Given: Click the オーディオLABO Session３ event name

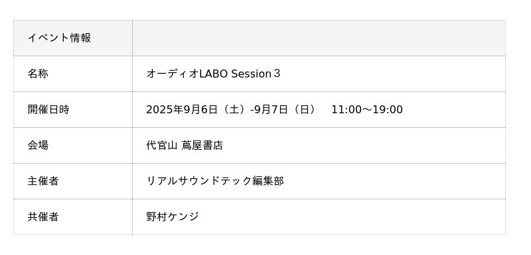Looking at the screenshot, I should pyautogui.click(x=213, y=74).
